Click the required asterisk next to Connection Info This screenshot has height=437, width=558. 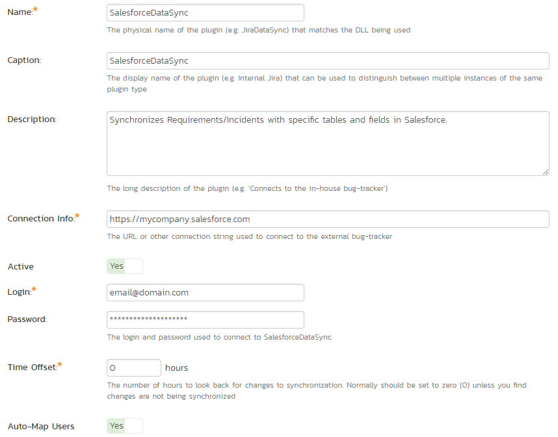(77, 215)
